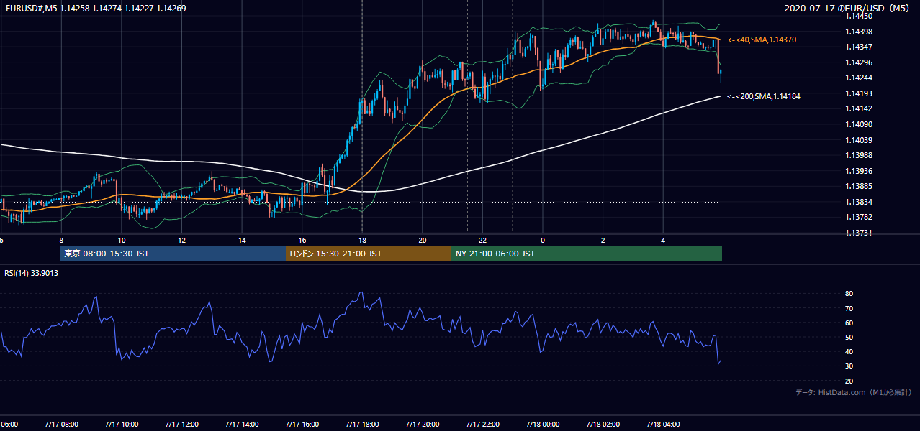Click price axis label 1.13731

(x=860, y=233)
